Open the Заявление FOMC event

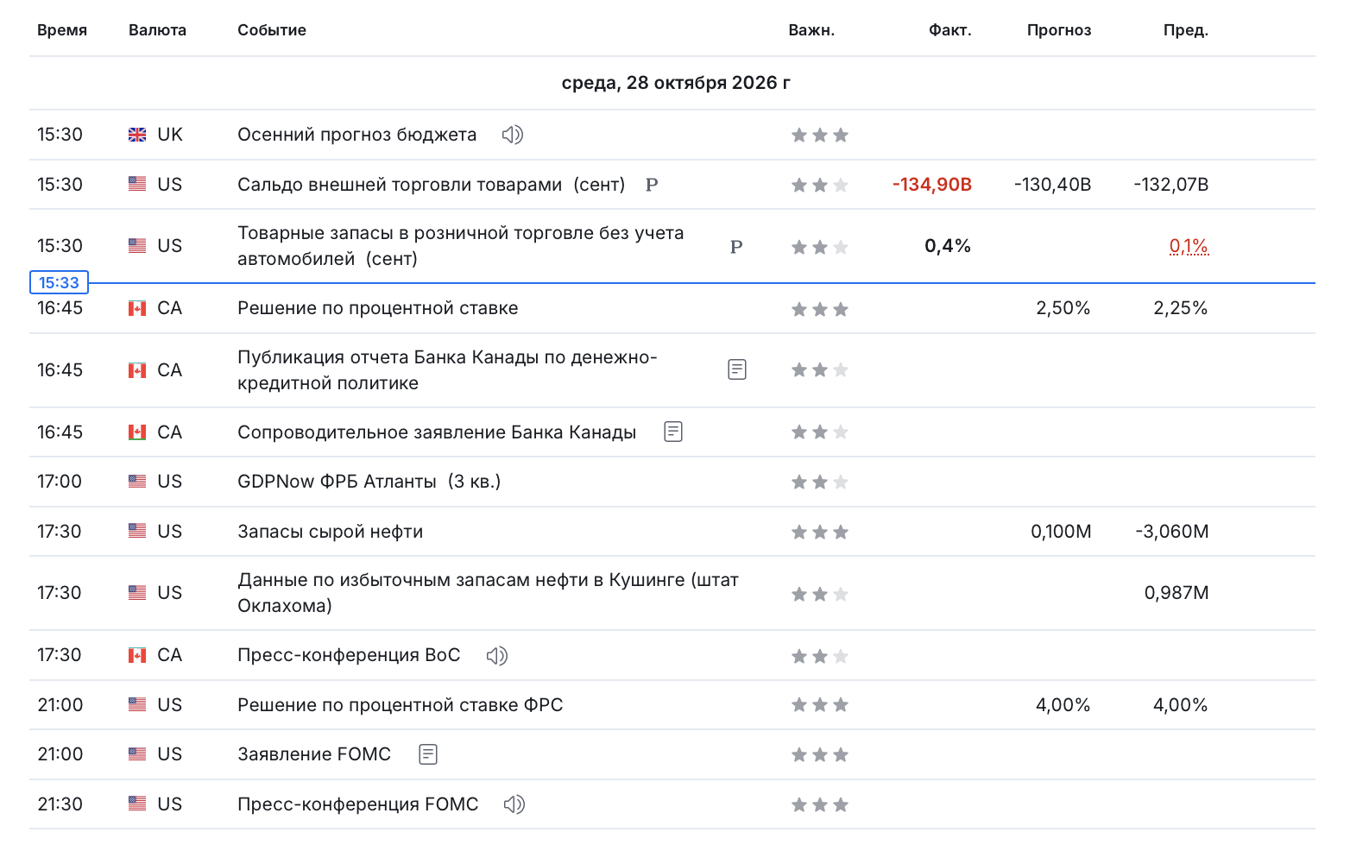314,754
